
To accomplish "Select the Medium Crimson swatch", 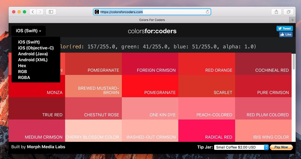I will 37,131.
